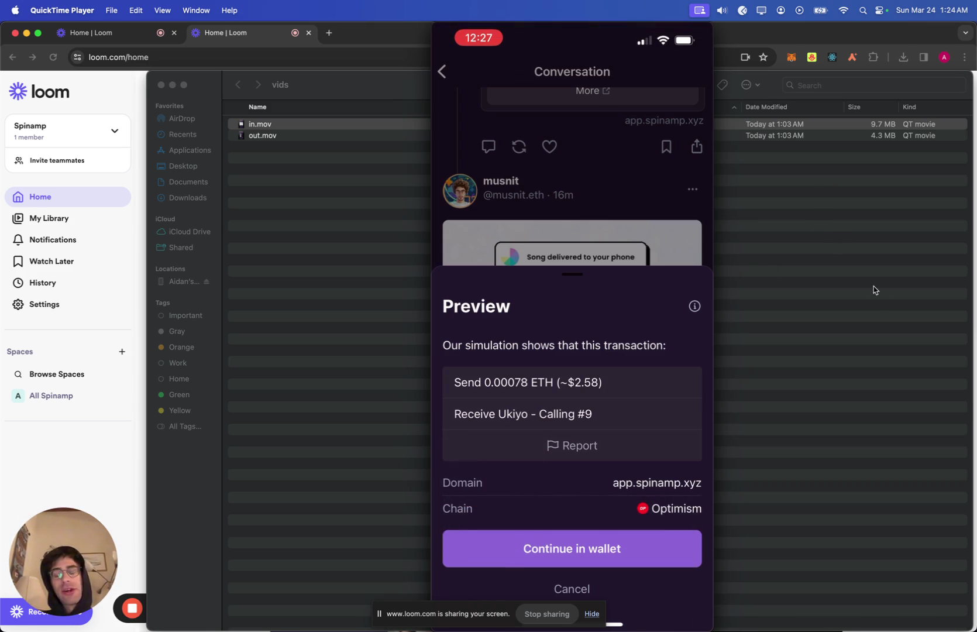Open Chrome profile avatar A
Image resolution: width=977 pixels, height=632 pixels.
point(944,57)
